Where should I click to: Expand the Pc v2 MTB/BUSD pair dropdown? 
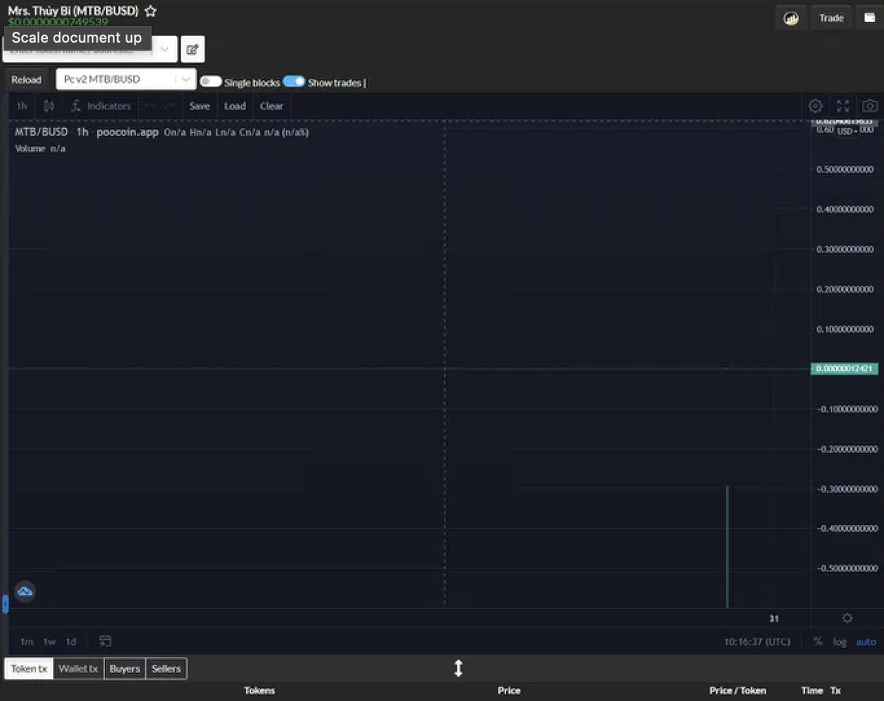[184, 80]
